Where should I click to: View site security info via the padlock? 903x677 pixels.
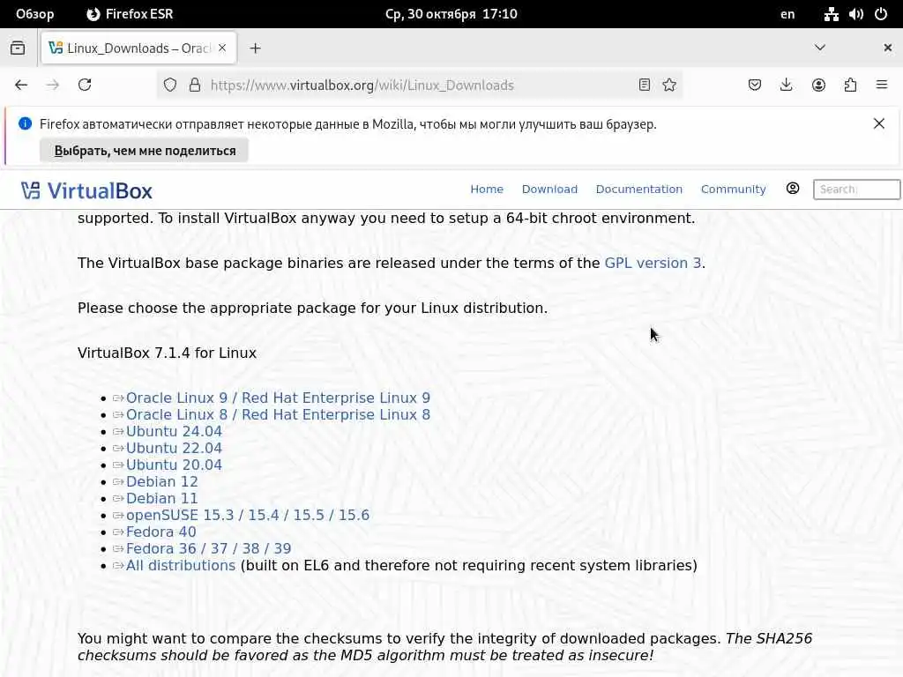coord(195,86)
